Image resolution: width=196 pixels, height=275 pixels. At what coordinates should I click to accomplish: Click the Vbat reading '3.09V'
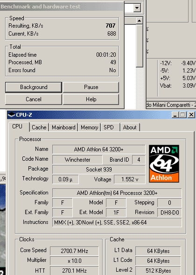[189, 86]
